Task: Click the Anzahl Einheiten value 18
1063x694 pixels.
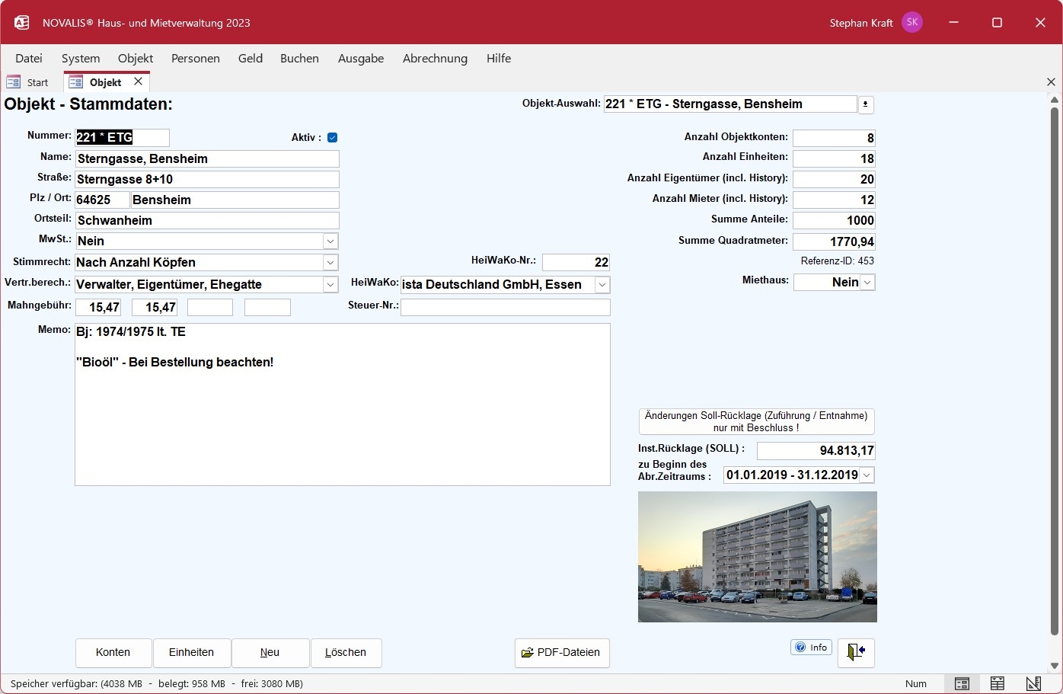Action: [x=834, y=158]
